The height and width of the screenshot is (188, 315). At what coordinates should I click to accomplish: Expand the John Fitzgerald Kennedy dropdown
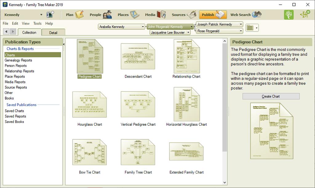pyautogui.click(x=191, y=27)
